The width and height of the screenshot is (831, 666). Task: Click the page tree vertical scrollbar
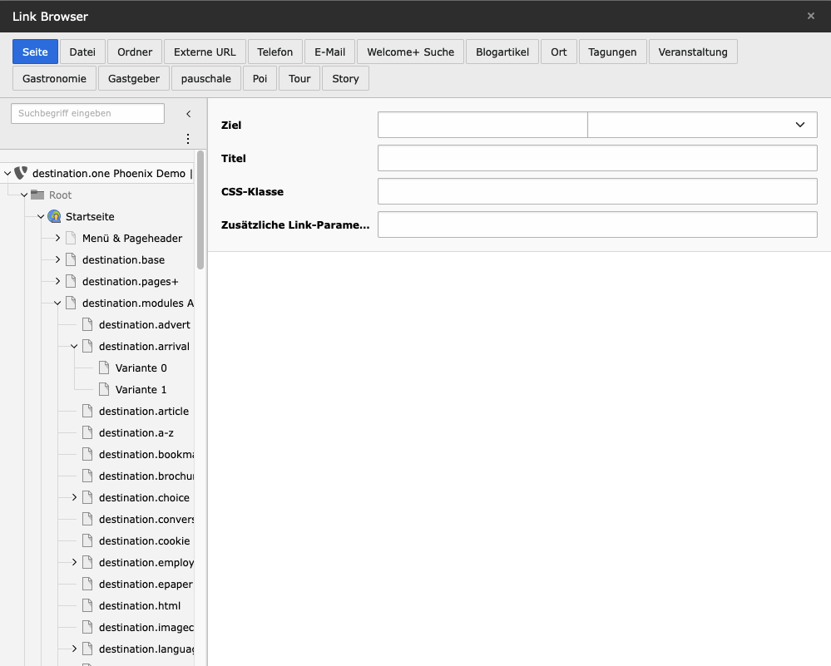pos(200,210)
